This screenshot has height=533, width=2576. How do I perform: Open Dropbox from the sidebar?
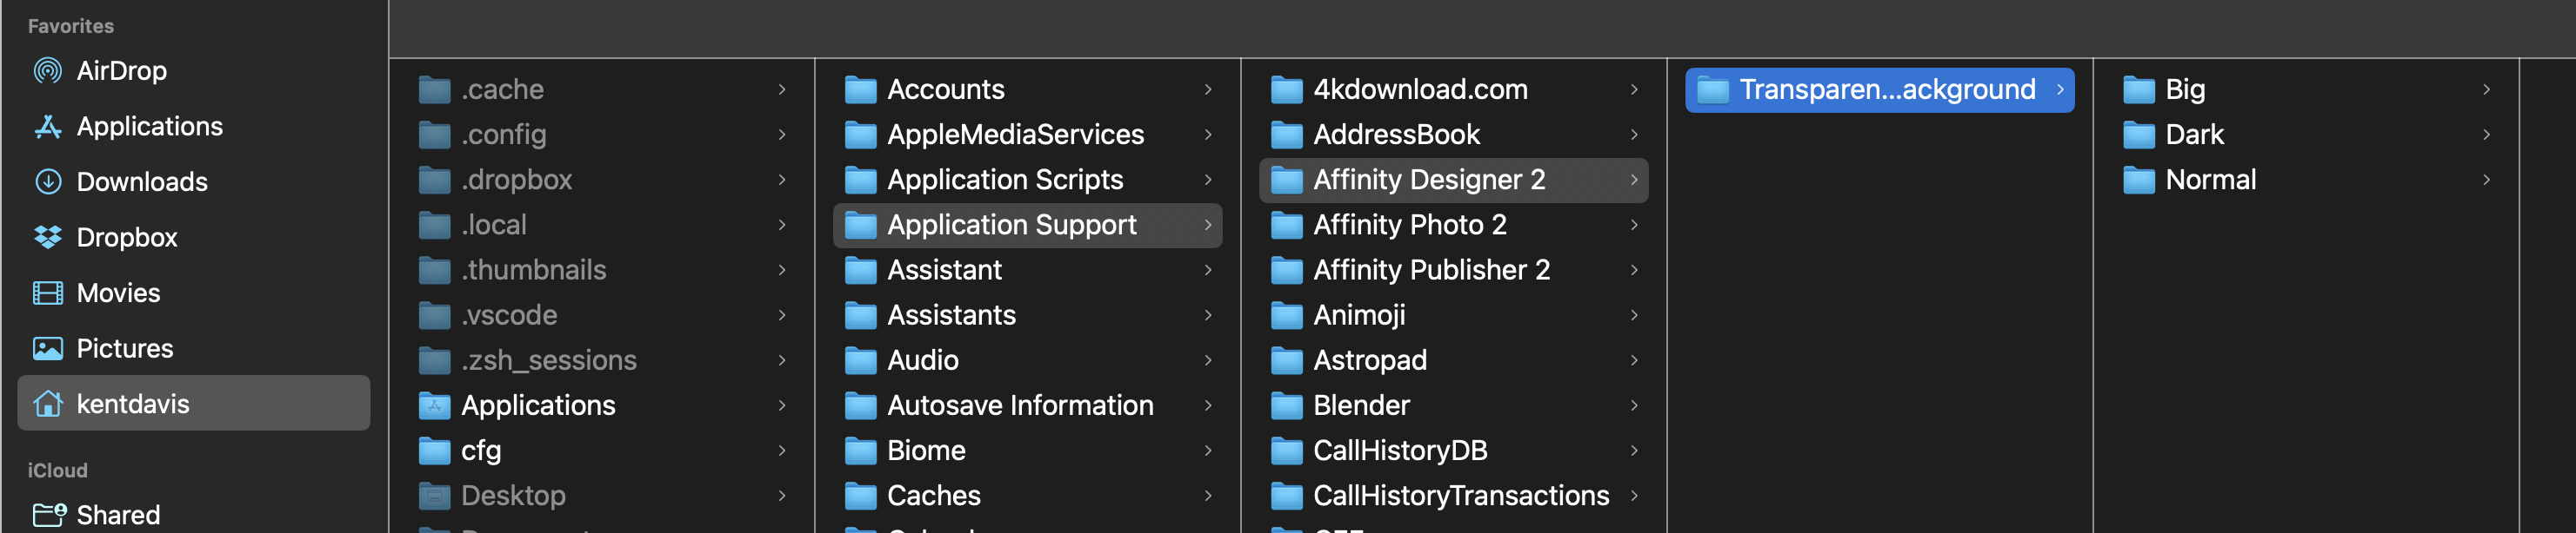click(127, 238)
